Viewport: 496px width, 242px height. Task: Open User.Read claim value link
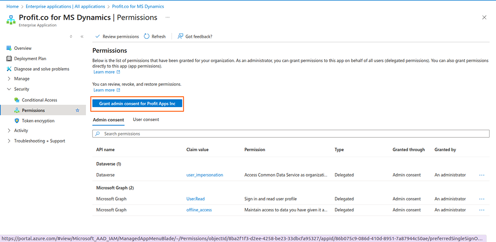(x=195, y=199)
